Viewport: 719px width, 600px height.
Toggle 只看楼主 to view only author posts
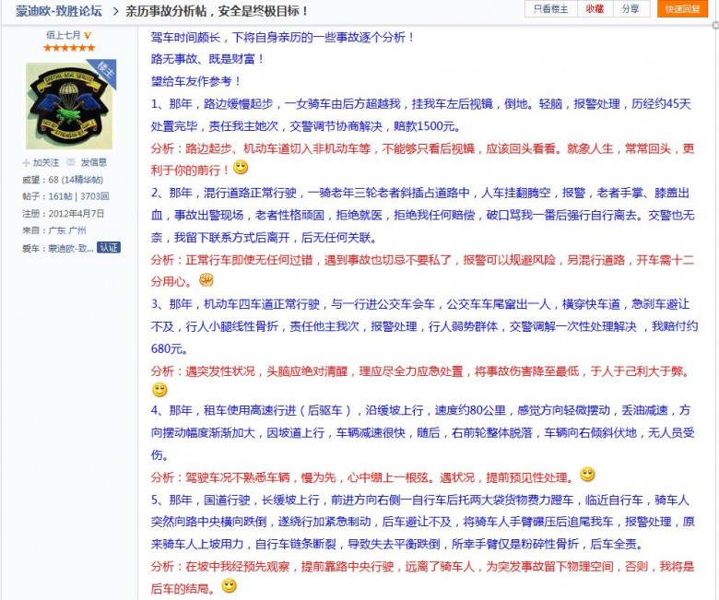pos(552,9)
